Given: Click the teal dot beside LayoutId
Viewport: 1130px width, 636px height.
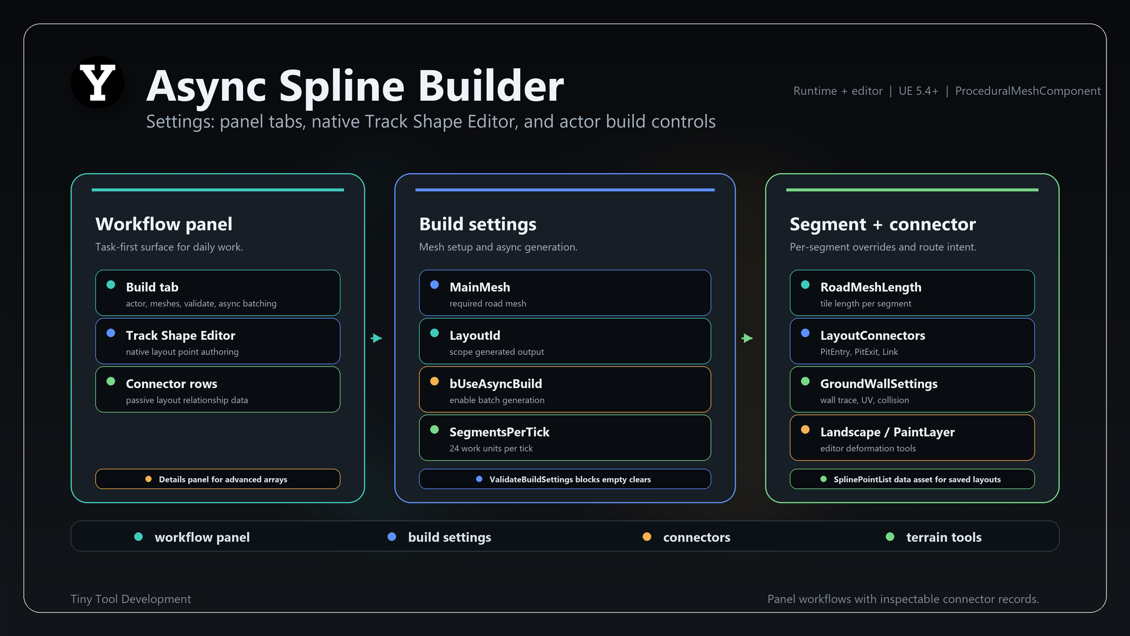Looking at the screenshot, I should (434, 333).
